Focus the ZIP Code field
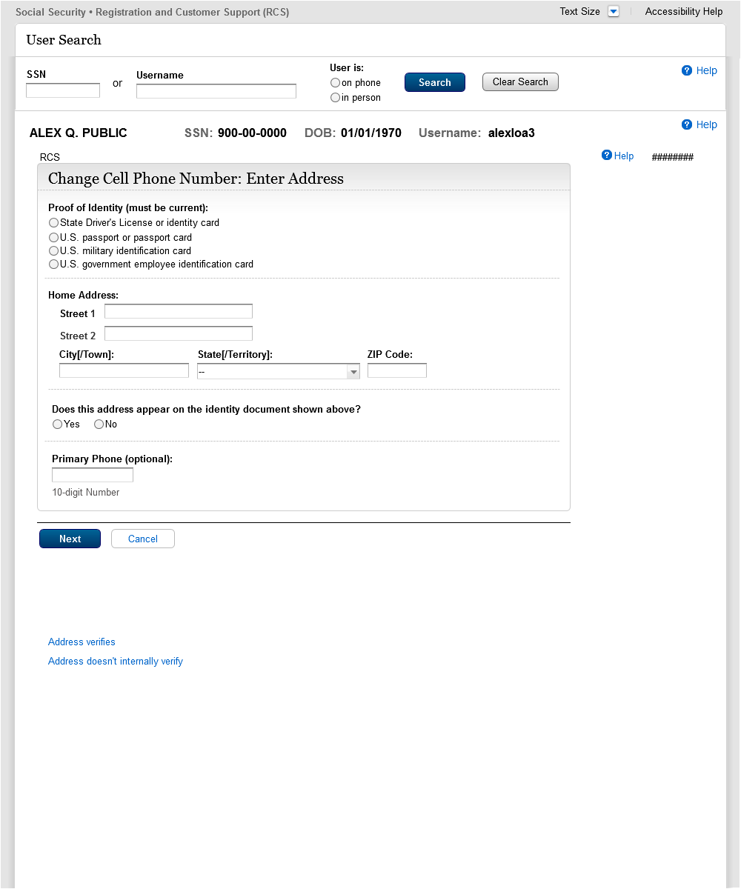Screen dimensions: 741x889 coord(397,370)
